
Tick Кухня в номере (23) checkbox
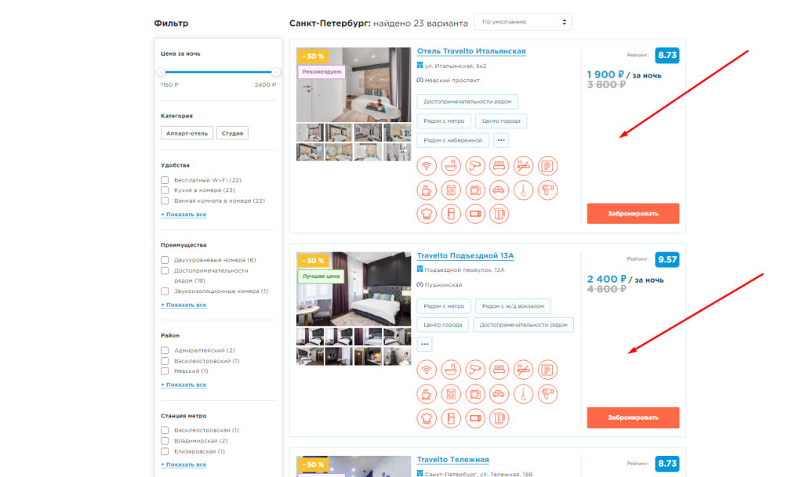[x=165, y=190]
